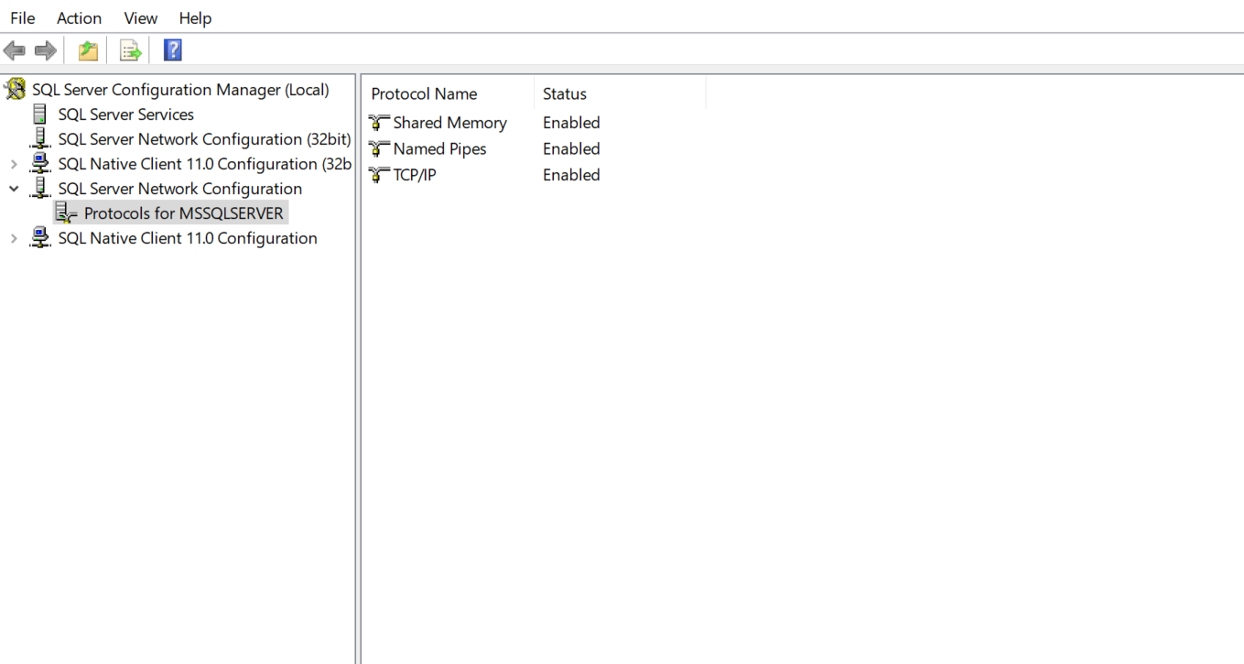Click Enabled status of Shared Memory
Image resolution: width=1244 pixels, height=664 pixels.
(571, 123)
